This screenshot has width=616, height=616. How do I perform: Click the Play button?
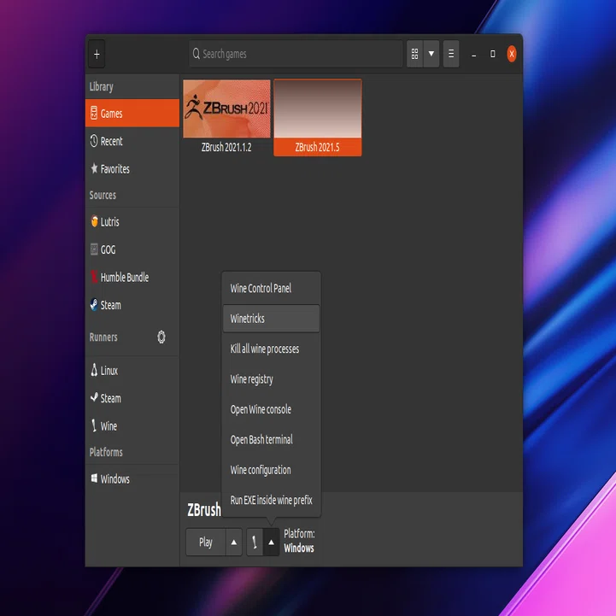click(206, 543)
